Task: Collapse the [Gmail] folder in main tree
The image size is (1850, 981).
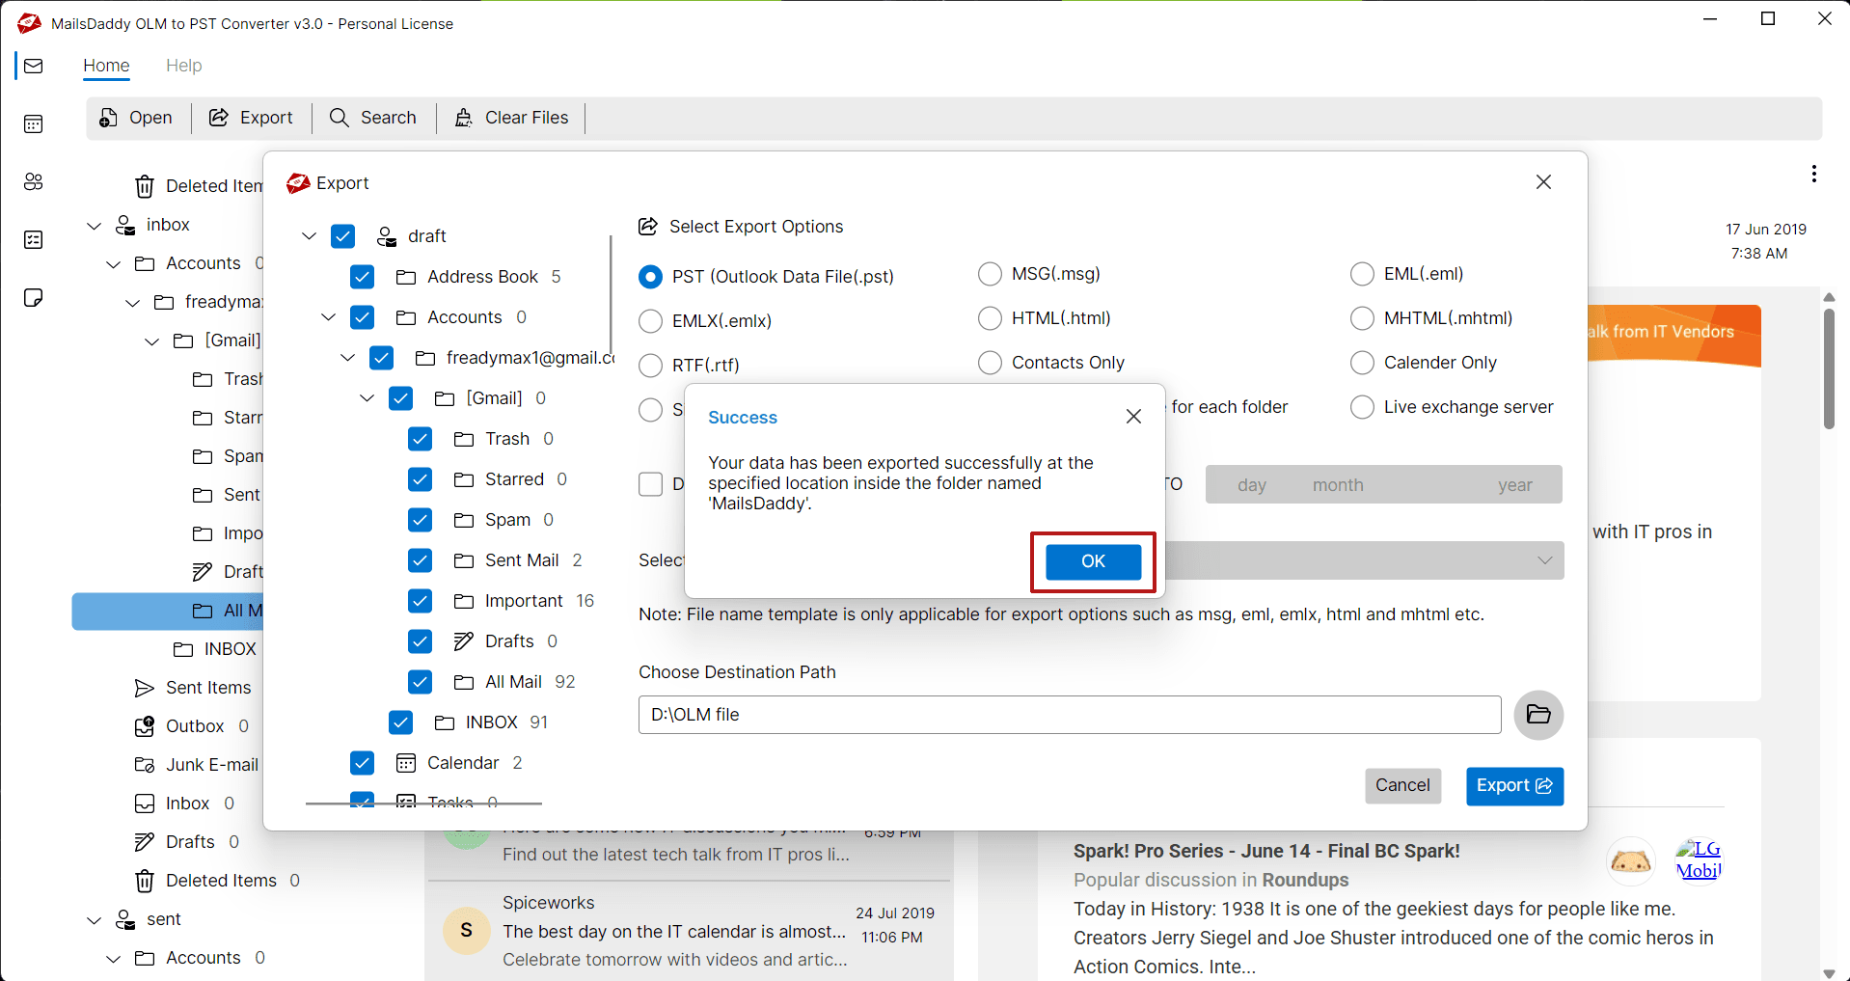Action: 152,341
